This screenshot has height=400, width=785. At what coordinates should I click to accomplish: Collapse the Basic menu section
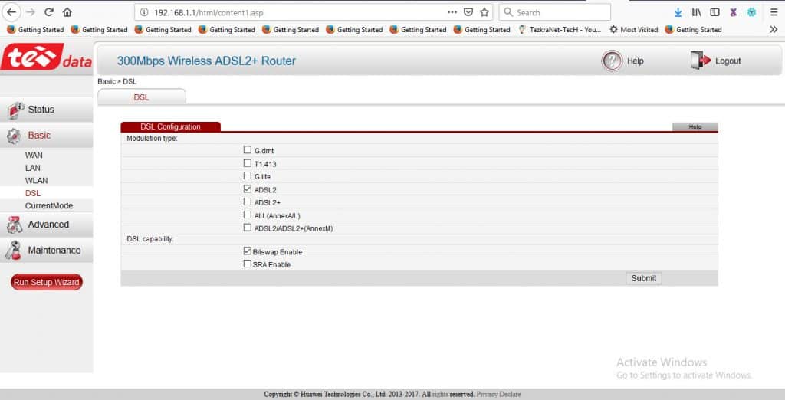(x=47, y=136)
